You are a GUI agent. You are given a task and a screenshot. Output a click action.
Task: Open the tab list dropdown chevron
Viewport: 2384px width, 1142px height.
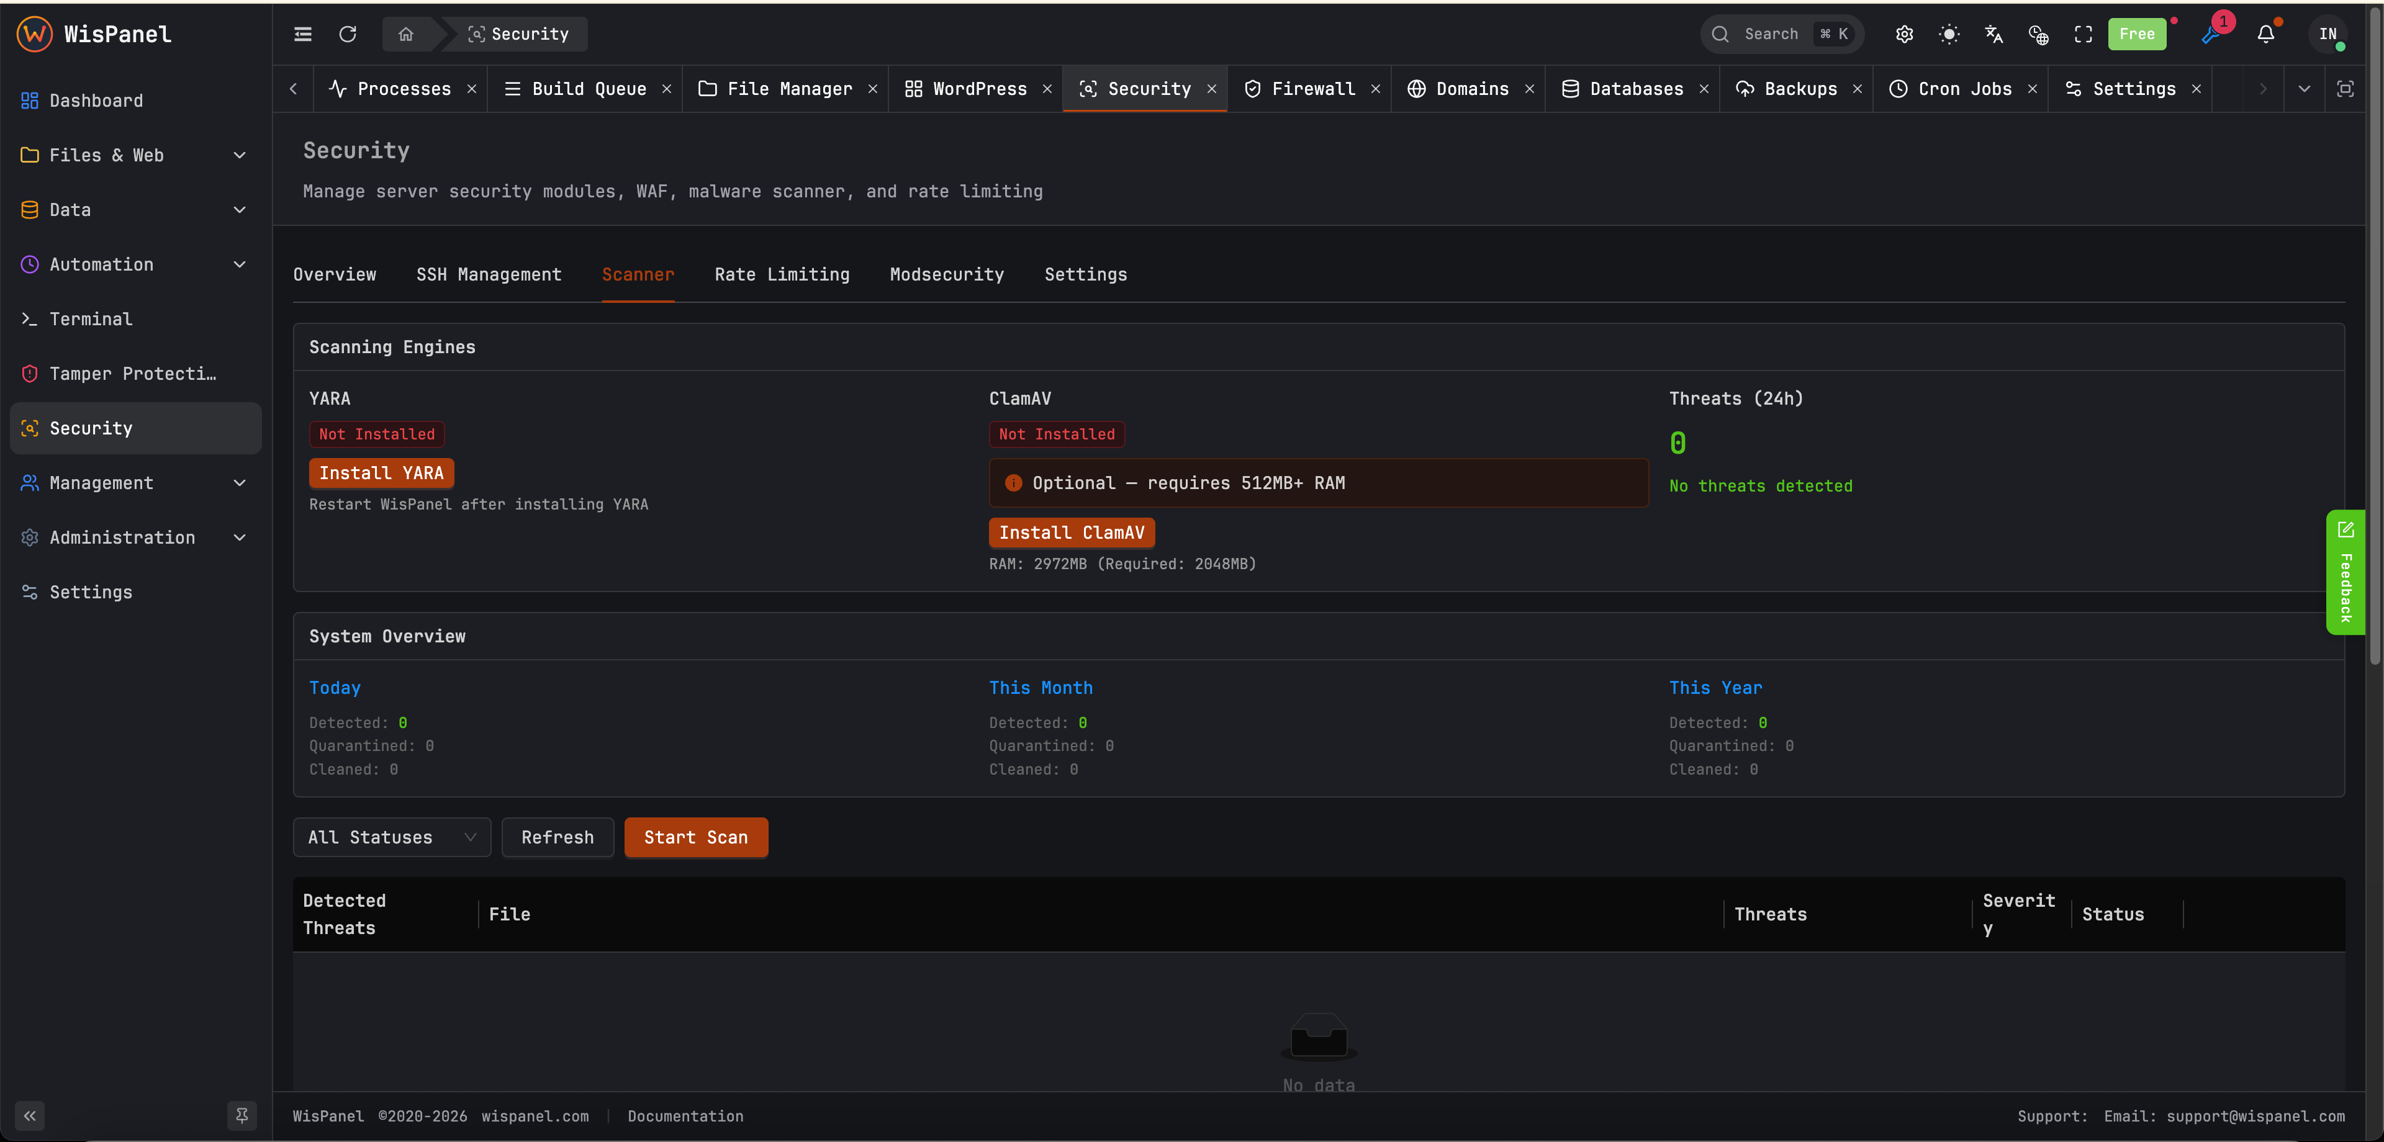(2305, 89)
